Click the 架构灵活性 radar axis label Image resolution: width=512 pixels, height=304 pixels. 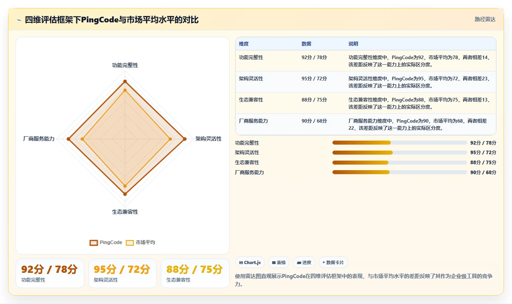click(208, 139)
